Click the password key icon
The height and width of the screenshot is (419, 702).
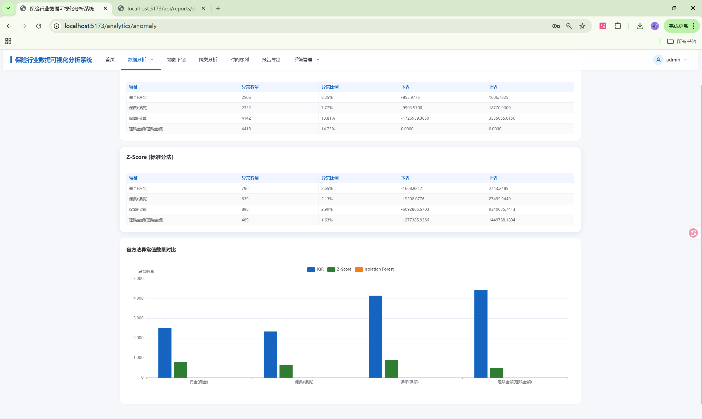point(556,26)
